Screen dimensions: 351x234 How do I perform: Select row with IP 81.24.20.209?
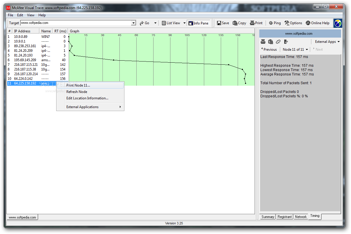tap(38, 51)
